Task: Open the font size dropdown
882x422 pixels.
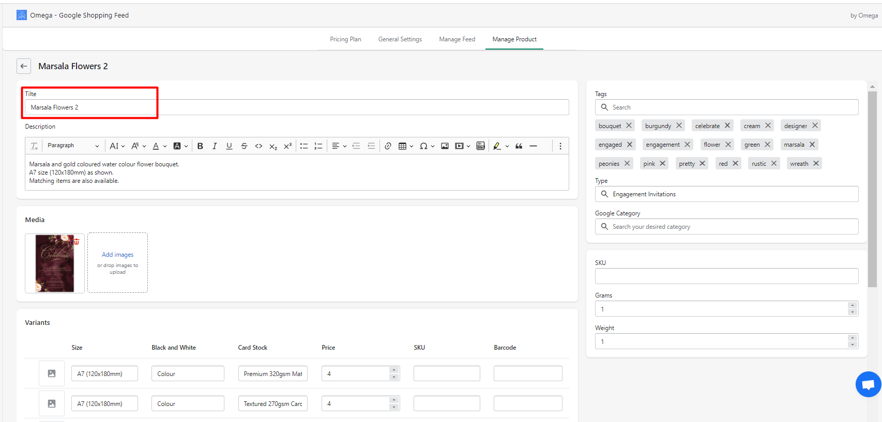Action: (x=117, y=146)
